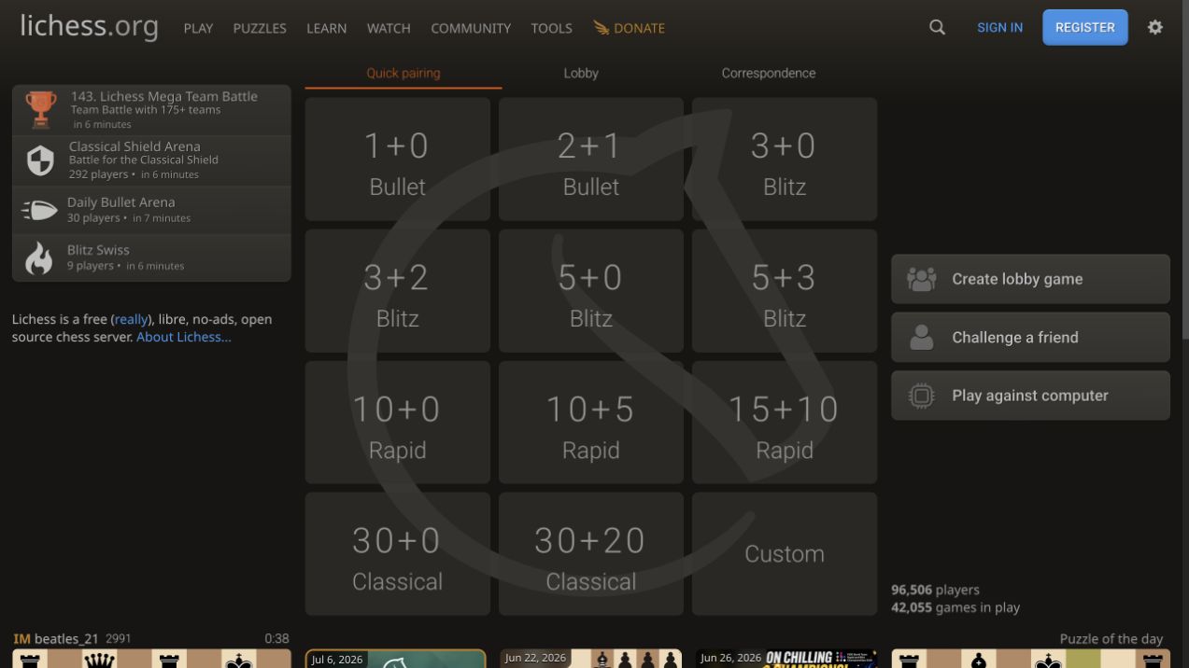The width and height of the screenshot is (1189, 668).
Task: Click the Daily Bullet Arena bullet icon
Action: (39, 210)
